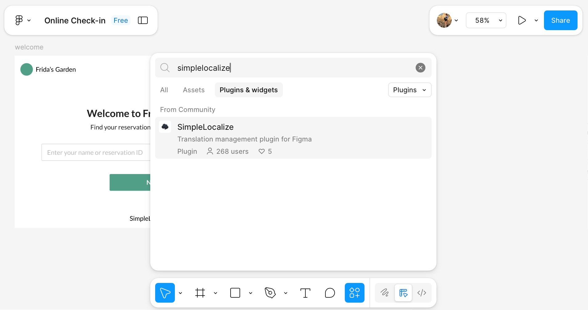Switch to Design mode icon
This screenshot has width=588, height=310.
[403, 293]
